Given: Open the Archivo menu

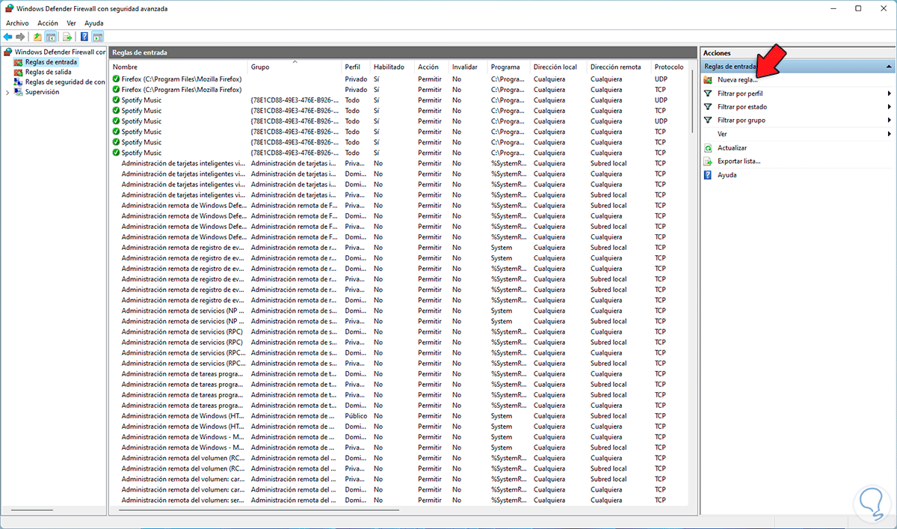Looking at the screenshot, I should click(x=17, y=23).
